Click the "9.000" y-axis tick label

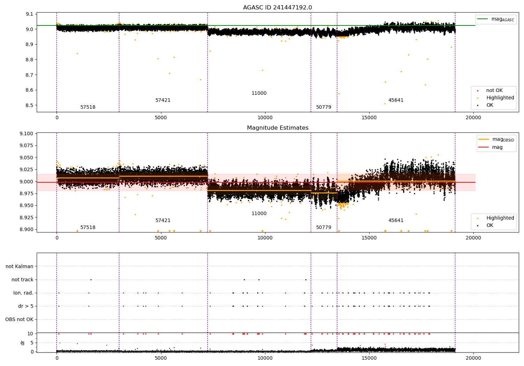point(27,182)
